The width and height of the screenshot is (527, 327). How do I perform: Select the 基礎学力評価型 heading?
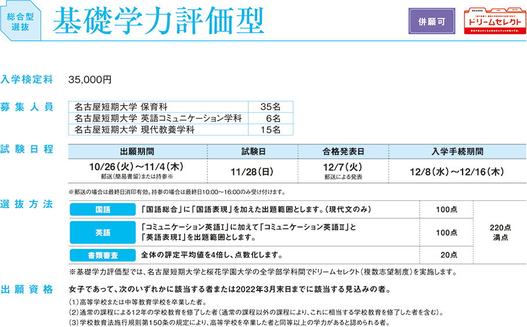pos(158,21)
